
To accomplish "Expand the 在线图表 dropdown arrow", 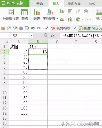I will 57,19.
